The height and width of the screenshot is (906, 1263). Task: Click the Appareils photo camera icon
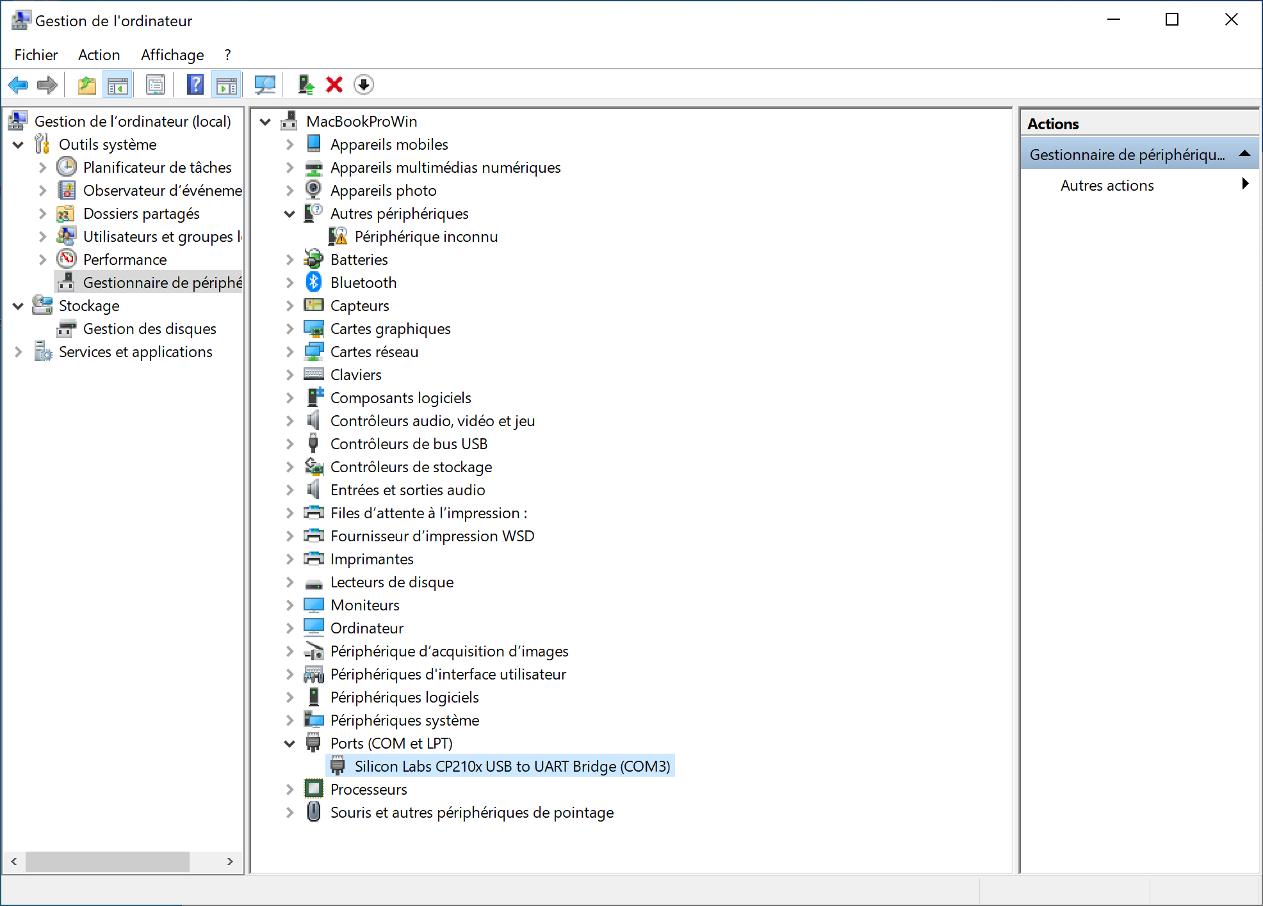[x=314, y=190]
